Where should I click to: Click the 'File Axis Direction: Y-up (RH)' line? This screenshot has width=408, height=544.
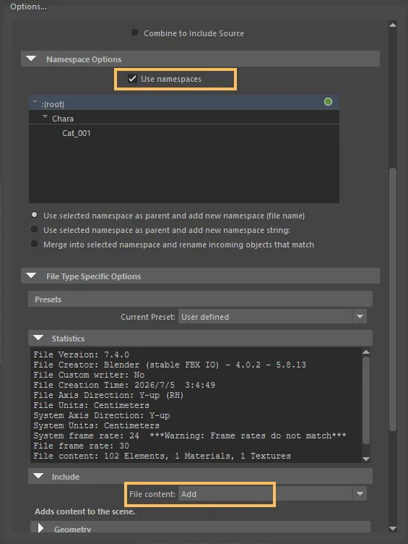[108, 395]
